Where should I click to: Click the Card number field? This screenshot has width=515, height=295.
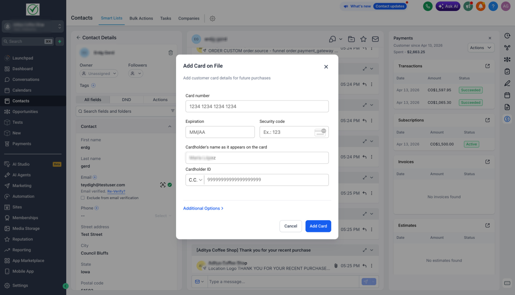click(x=257, y=106)
